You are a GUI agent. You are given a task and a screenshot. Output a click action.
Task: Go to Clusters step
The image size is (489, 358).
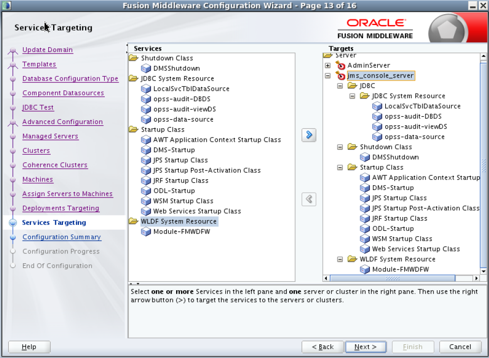pos(36,151)
